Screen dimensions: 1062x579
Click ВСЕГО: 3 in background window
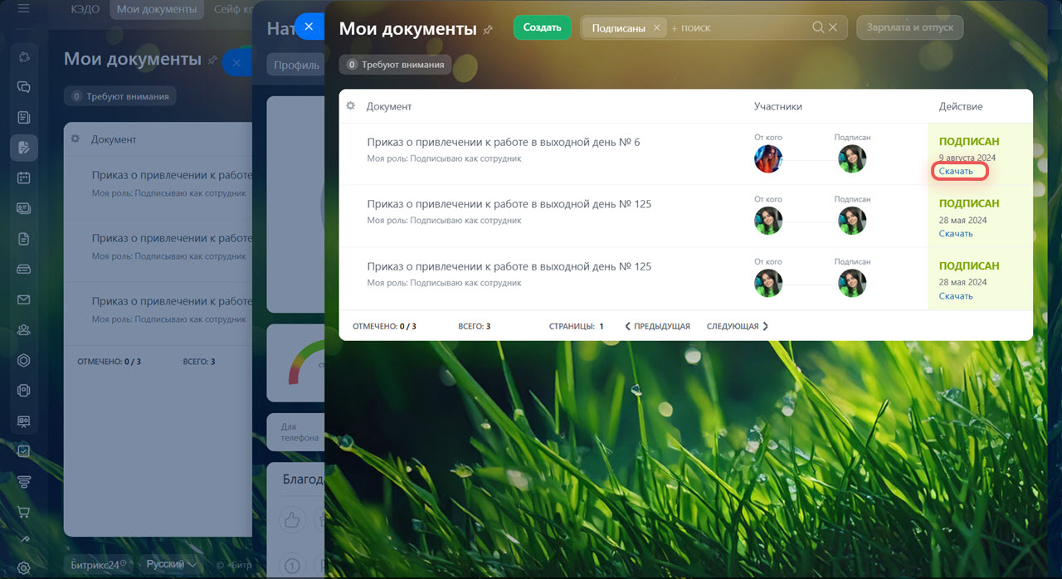point(199,362)
